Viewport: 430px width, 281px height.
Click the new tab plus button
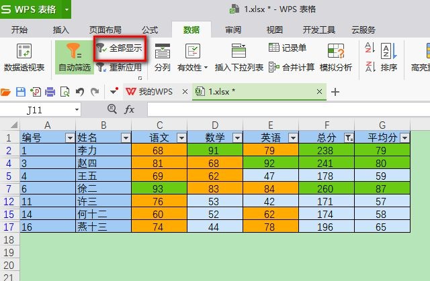pyautogui.click(x=335, y=92)
